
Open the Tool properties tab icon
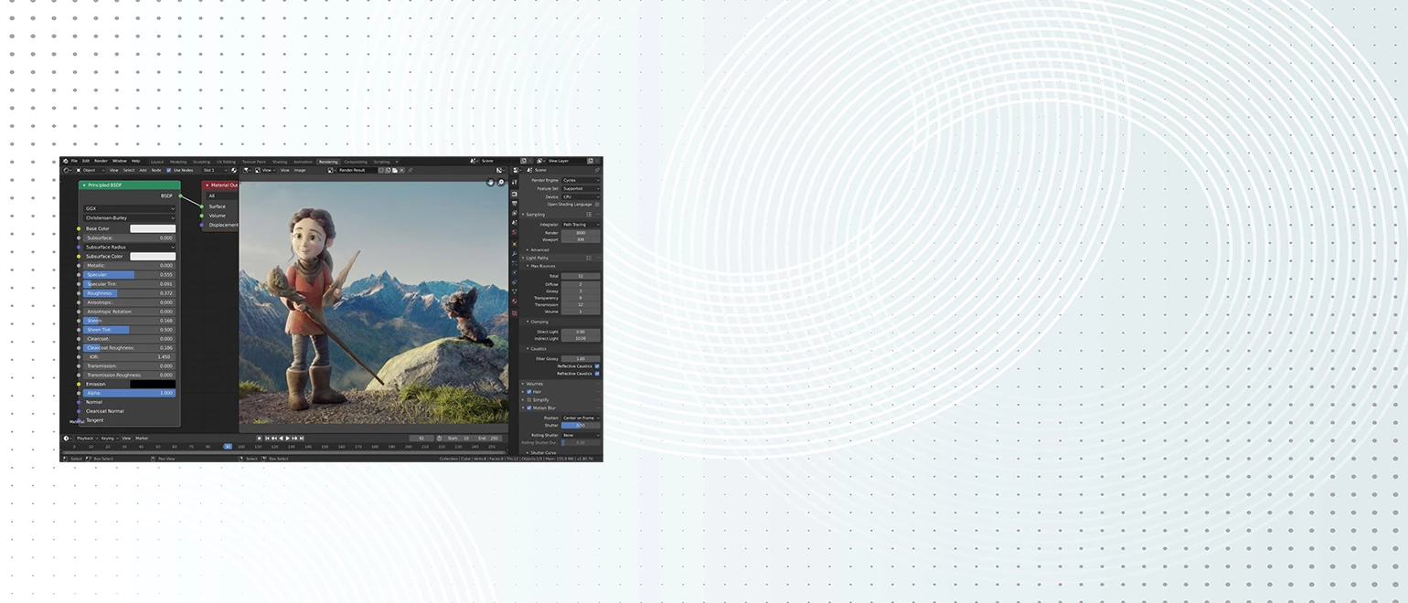click(515, 183)
